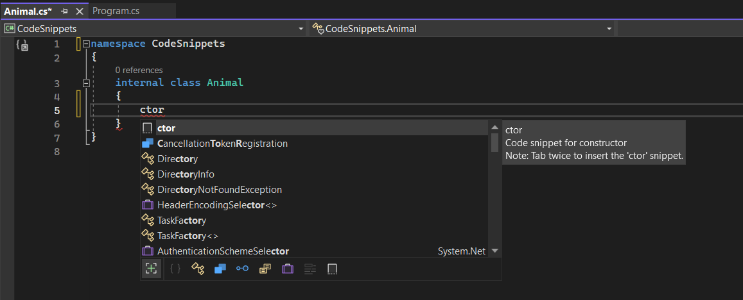
Task: Click the completion list scroll-down arrow
Action: tap(494, 251)
